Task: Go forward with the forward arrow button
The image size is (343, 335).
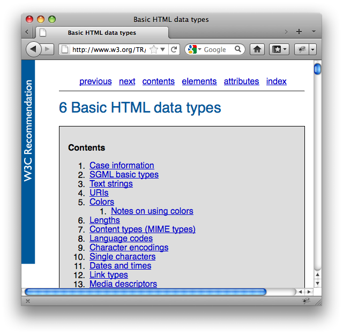Action: click(48, 49)
